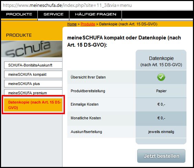Click breadcrumb text 'Datenkopie (nach Art. 15 DS-GVO)'
Image resolution: width=194 pixels, height=168 pixels.
[x=128, y=24]
